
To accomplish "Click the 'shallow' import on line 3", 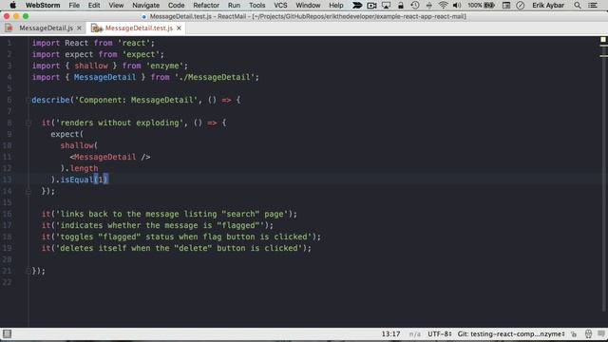I will [x=91, y=66].
